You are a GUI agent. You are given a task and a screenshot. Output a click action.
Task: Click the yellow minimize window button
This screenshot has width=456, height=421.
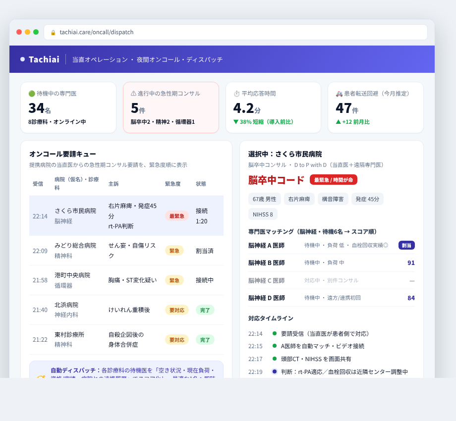click(x=27, y=32)
